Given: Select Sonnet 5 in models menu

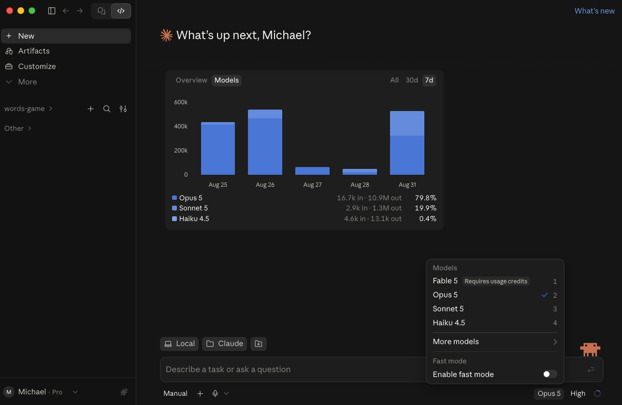Looking at the screenshot, I should (x=495, y=309).
